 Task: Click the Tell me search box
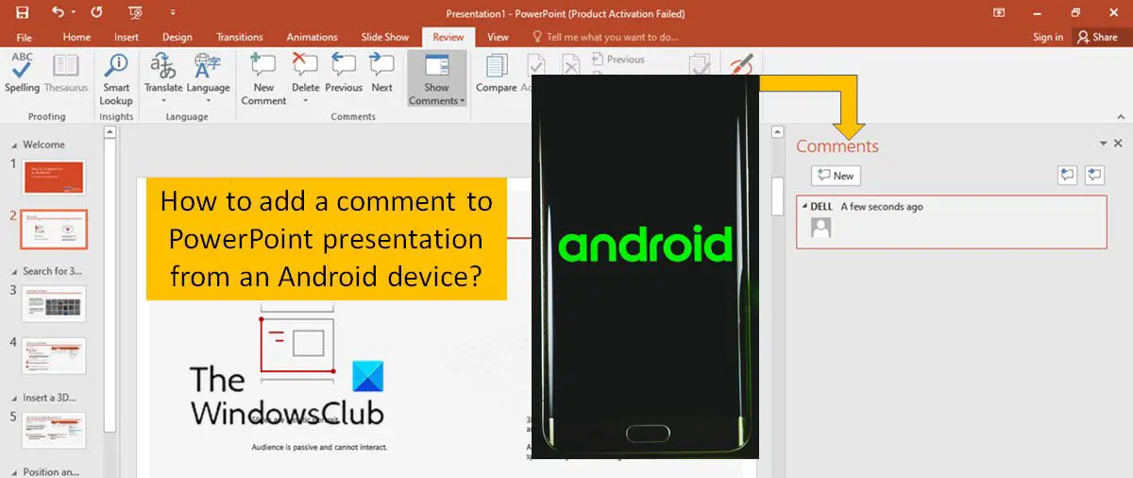(605, 37)
